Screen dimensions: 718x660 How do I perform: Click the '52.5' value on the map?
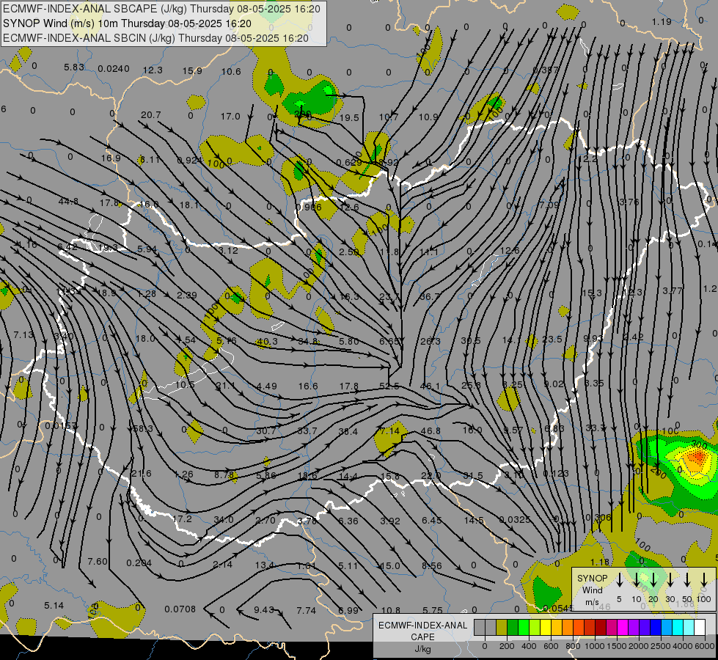coord(389,386)
